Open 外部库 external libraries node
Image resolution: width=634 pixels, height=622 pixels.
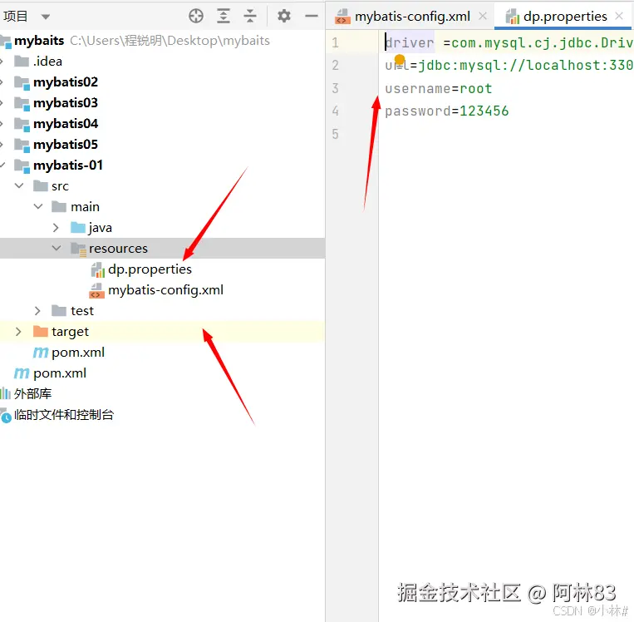32,394
